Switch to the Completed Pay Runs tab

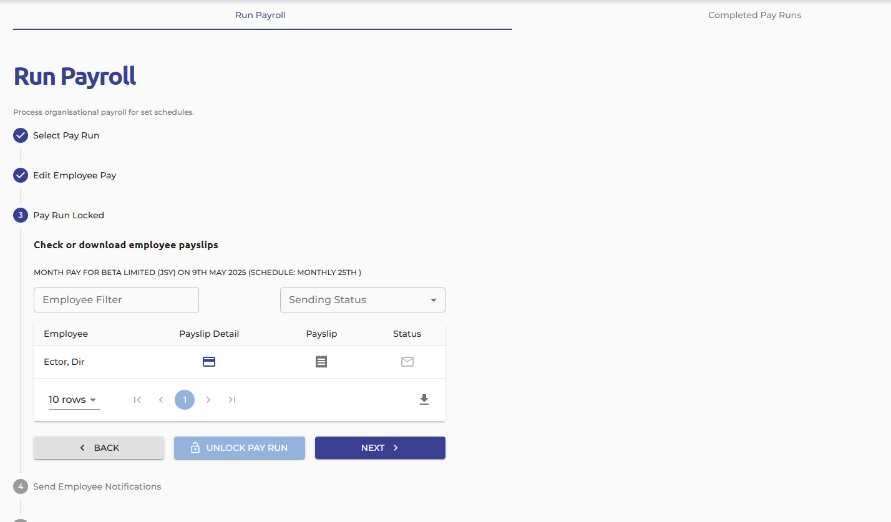tap(755, 15)
